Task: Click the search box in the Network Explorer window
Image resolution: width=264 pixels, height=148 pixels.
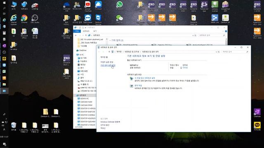Action: click(212, 35)
